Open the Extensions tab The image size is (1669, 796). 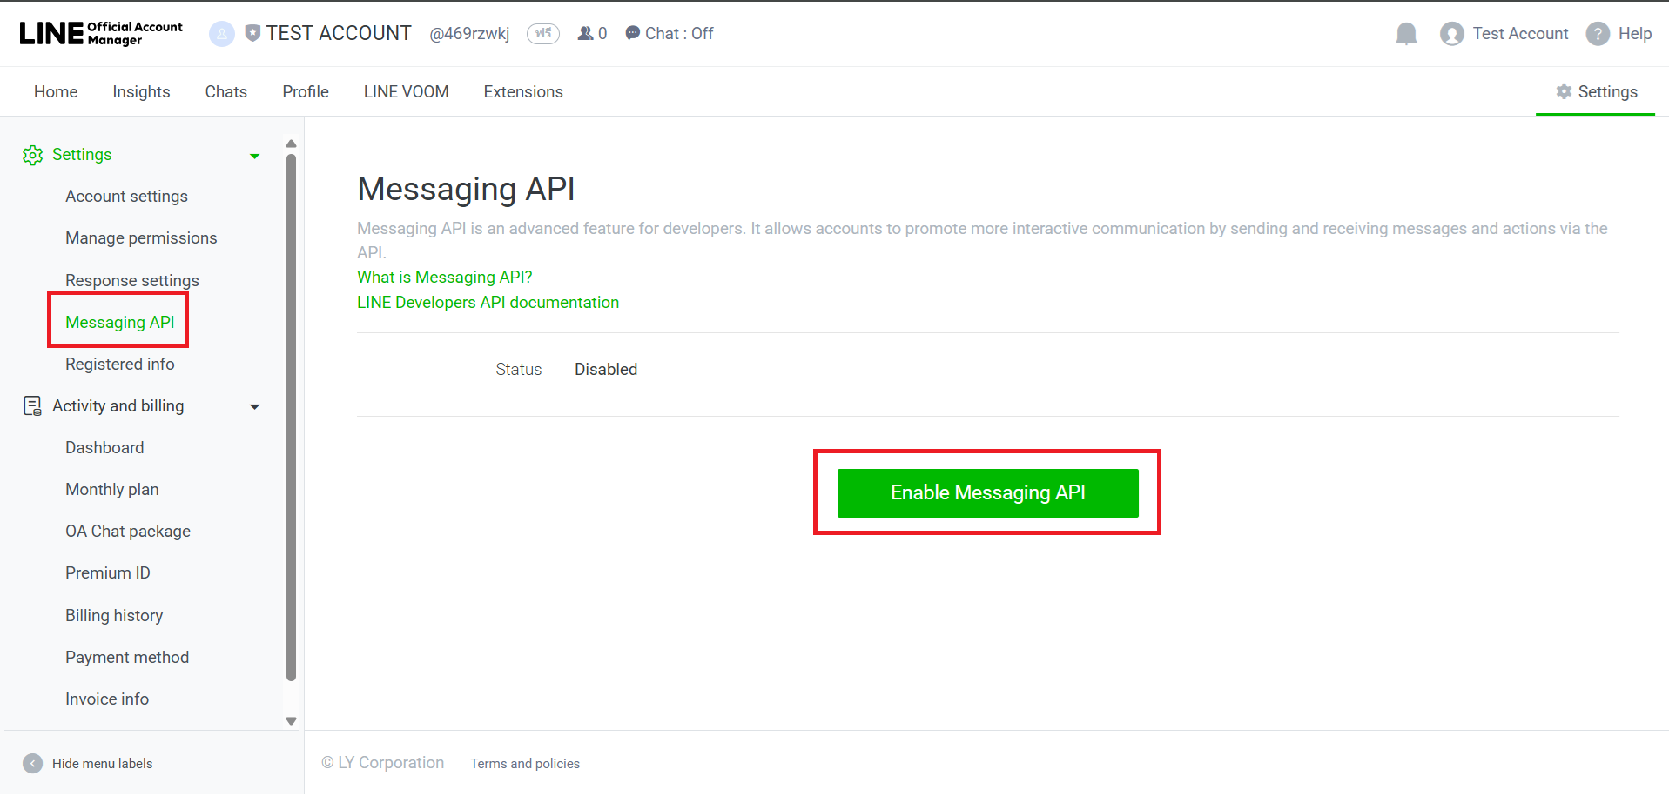[x=523, y=91]
